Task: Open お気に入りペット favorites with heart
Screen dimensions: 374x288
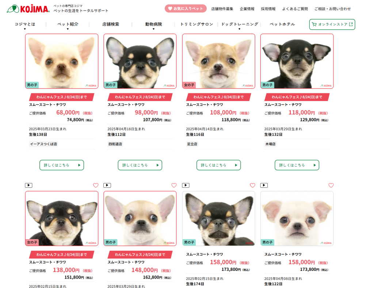Action: click(x=186, y=9)
